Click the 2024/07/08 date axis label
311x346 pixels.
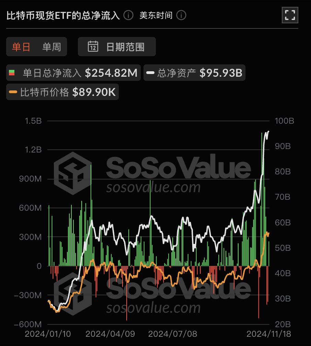[173, 334]
